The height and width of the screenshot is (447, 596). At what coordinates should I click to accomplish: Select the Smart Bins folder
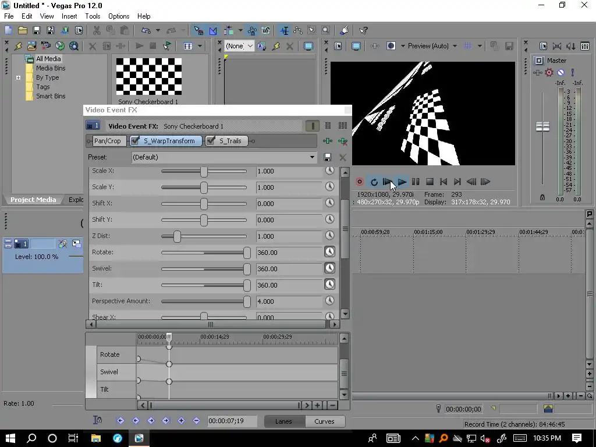(x=51, y=96)
